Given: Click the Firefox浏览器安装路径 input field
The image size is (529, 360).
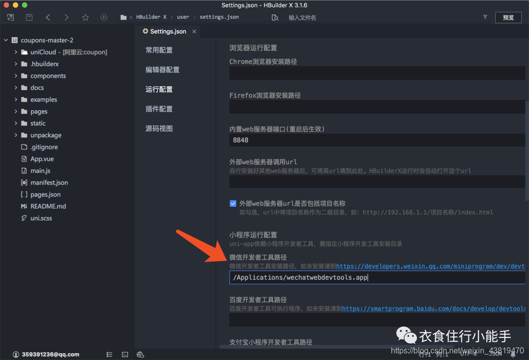Looking at the screenshot, I should click(x=377, y=107).
